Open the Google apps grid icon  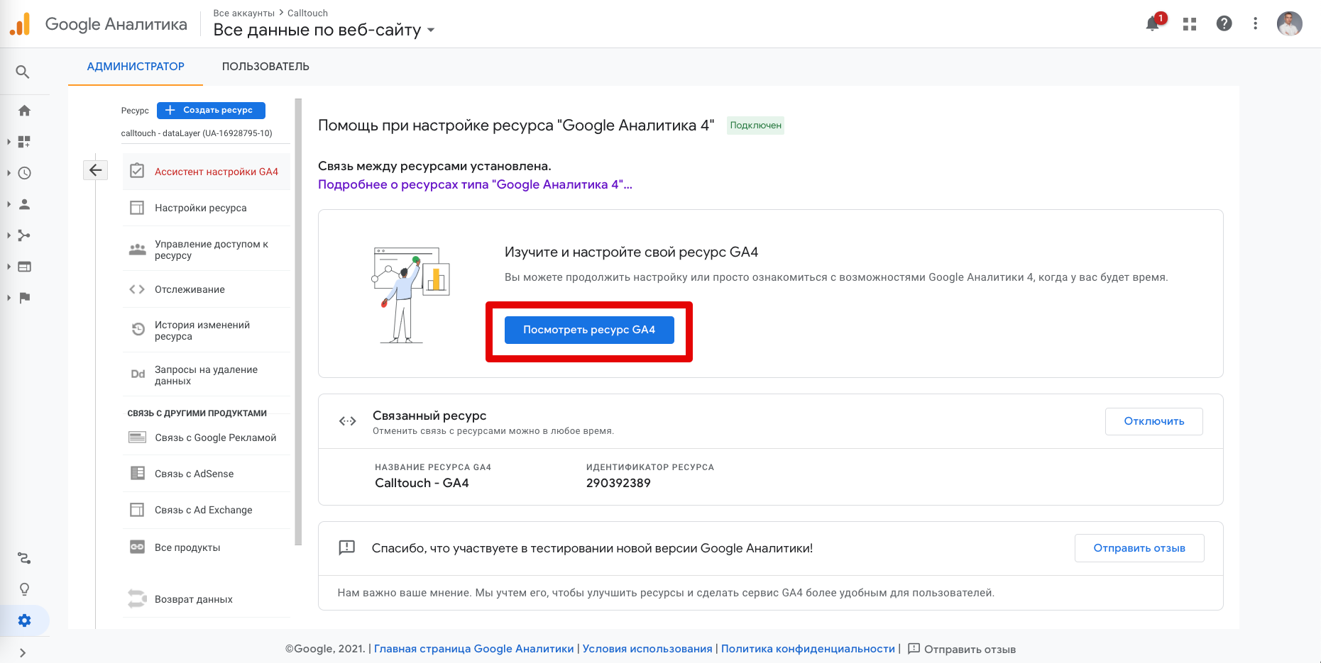click(x=1189, y=23)
